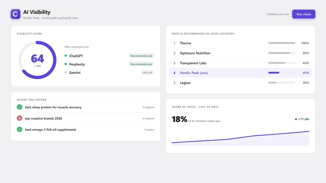
Task: Click the purple AI Visibility app logo
Action: pyautogui.click(x=16, y=14)
